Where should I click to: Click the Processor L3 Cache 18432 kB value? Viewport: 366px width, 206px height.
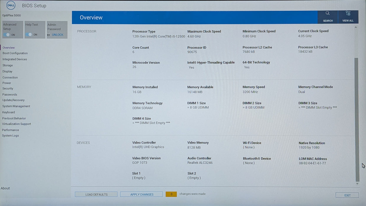pos(306,51)
